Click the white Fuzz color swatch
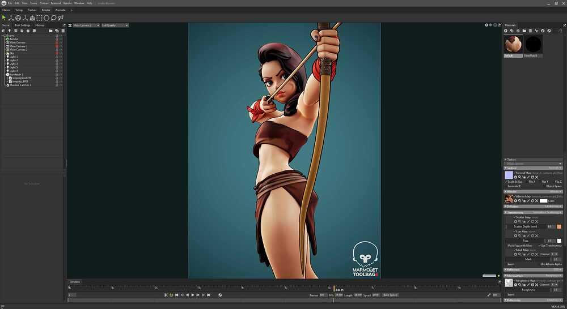Viewport: 567px width, 309px height. click(x=559, y=241)
